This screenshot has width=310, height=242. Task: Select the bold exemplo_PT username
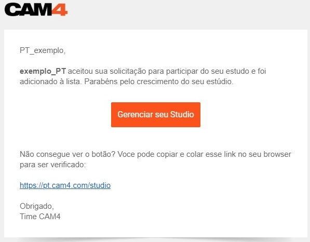[x=43, y=71]
